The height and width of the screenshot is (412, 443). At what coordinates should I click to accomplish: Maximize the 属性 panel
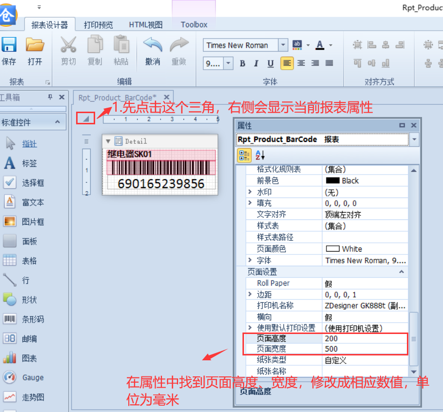coord(402,125)
